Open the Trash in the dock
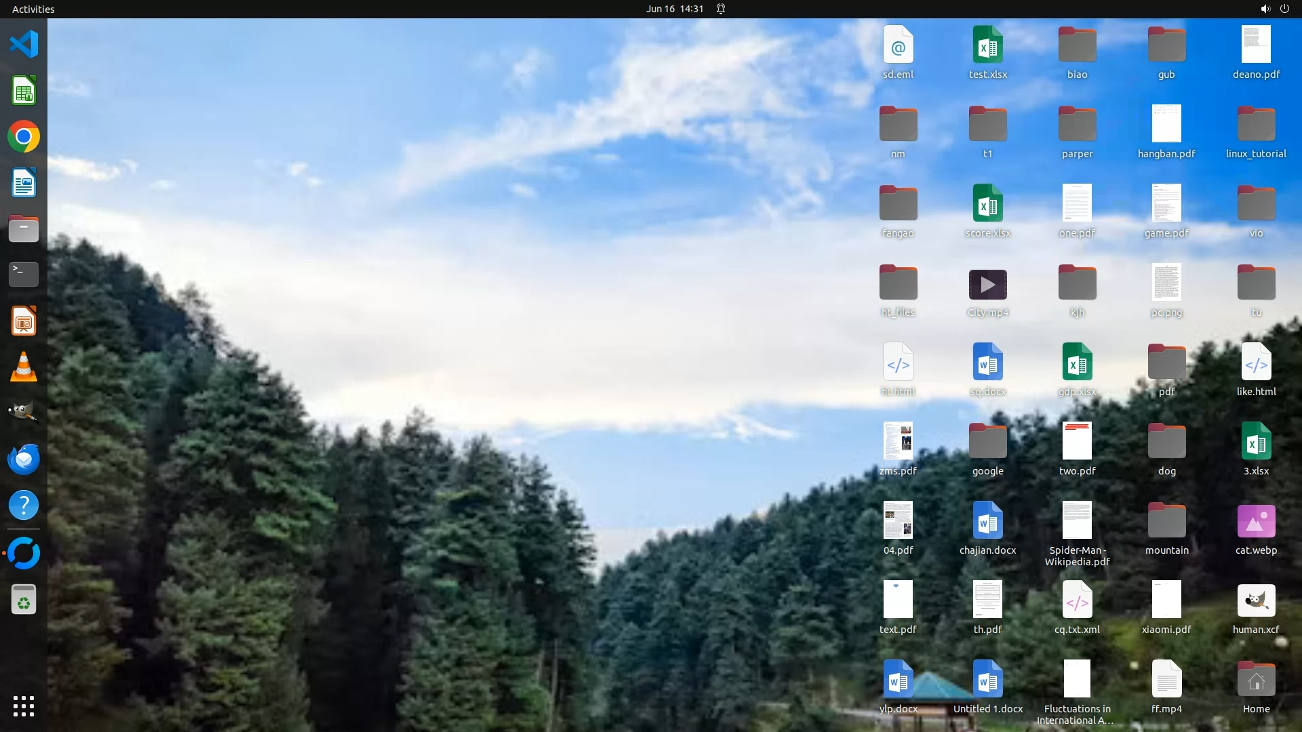Screen dimensions: 1302x732 point(24,600)
